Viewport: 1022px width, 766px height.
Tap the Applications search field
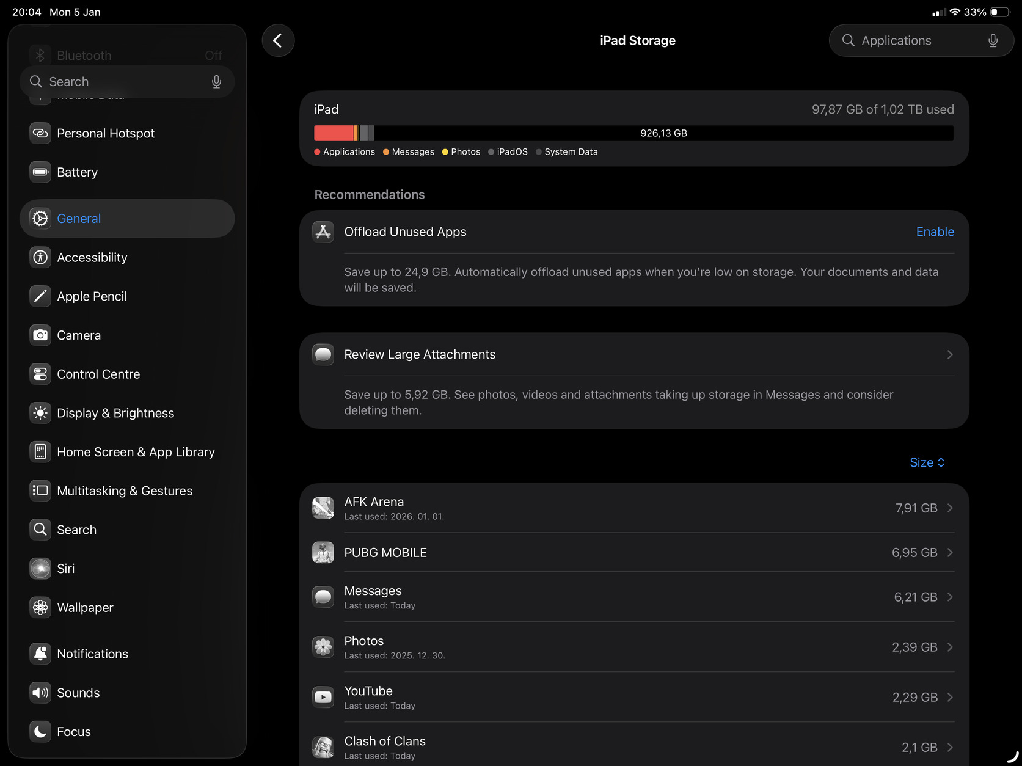point(910,41)
